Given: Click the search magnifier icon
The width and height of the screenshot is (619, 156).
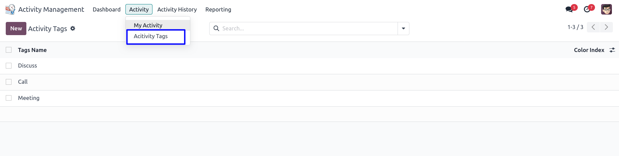Looking at the screenshot, I should click(216, 29).
